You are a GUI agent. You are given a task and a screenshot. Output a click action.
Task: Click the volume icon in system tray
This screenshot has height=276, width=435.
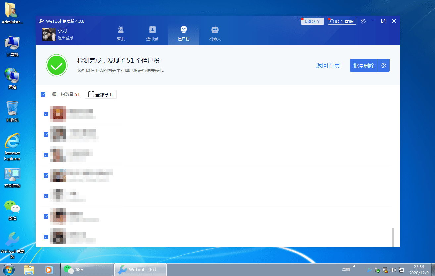393,270
